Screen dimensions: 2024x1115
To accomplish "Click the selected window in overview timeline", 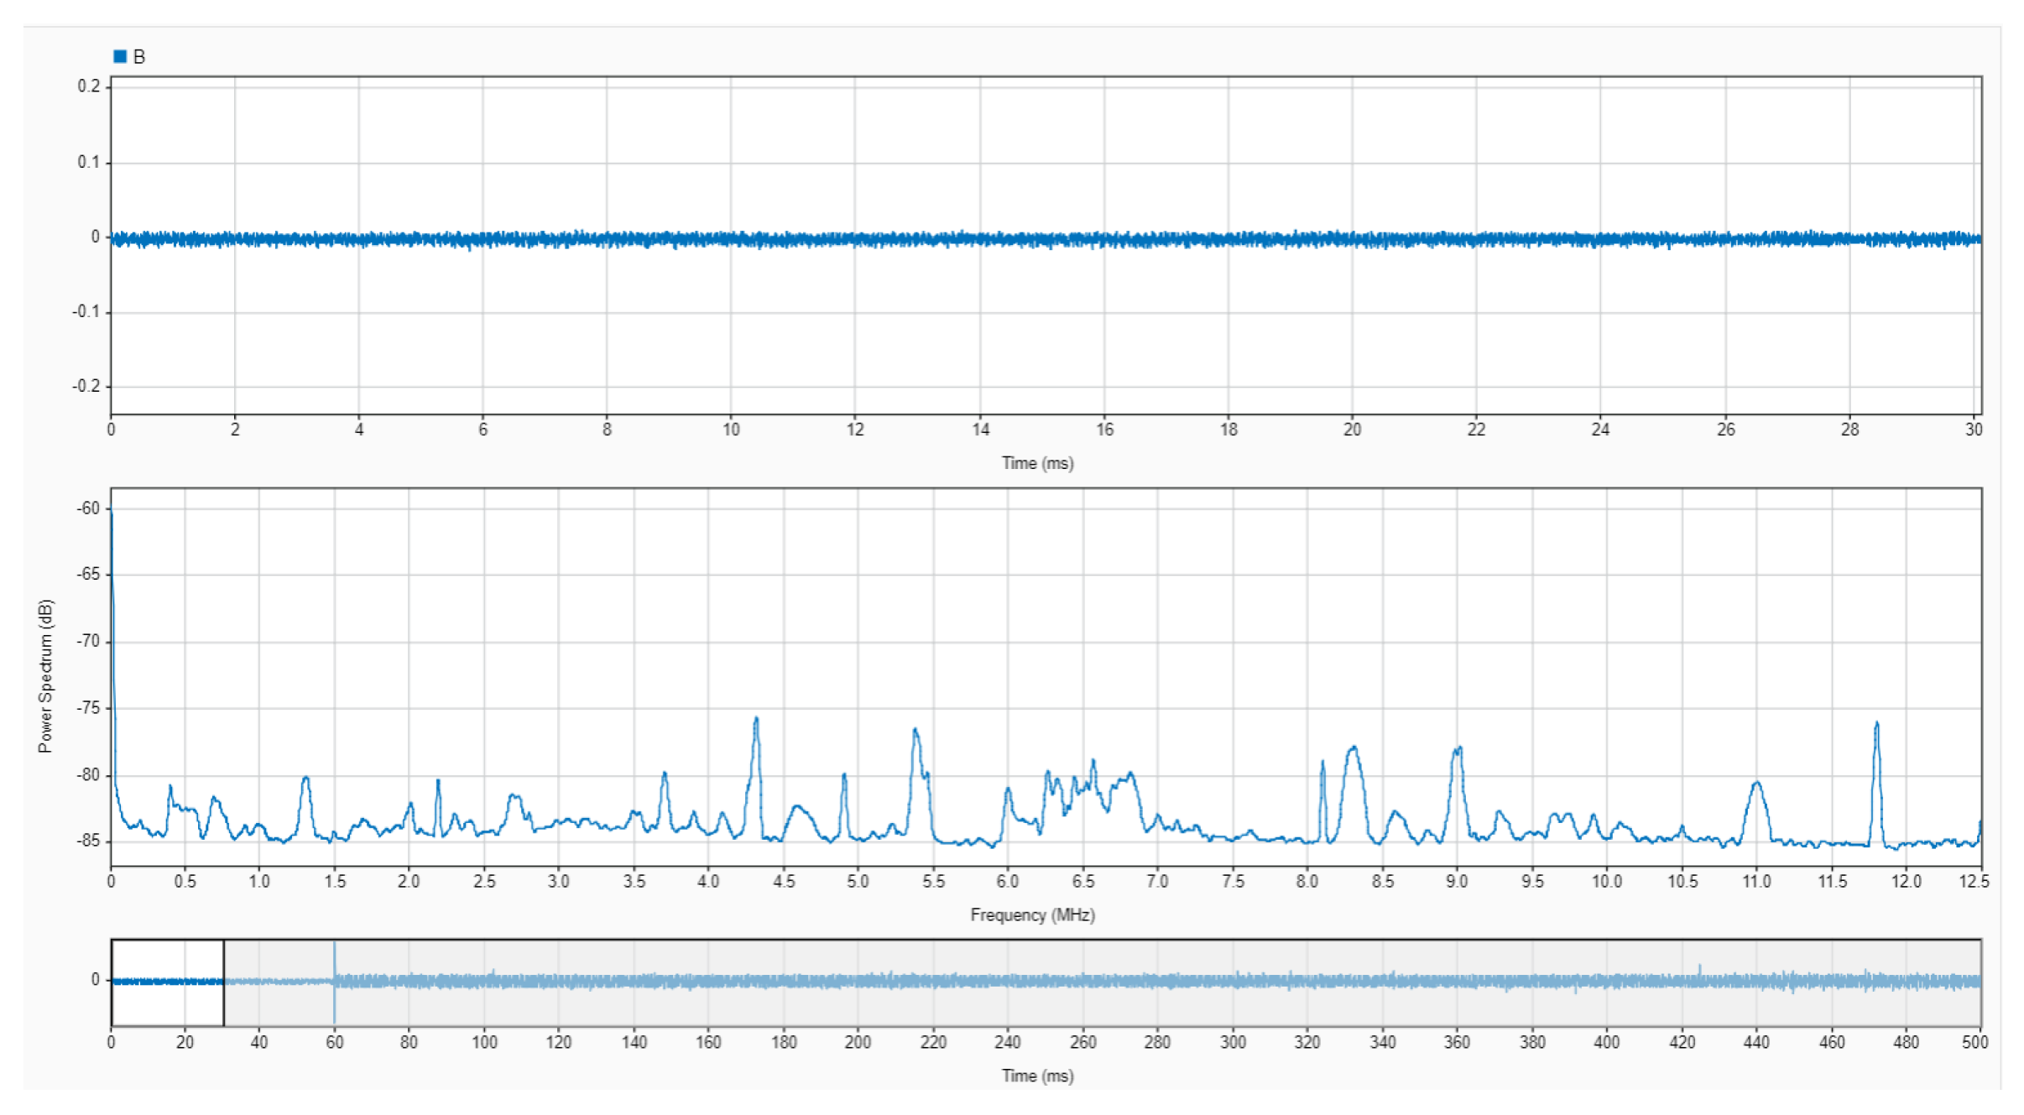I will pos(167,982).
